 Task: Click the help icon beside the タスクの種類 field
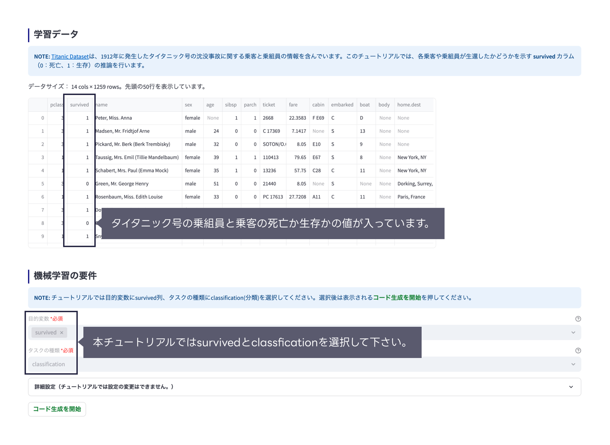[x=578, y=351]
